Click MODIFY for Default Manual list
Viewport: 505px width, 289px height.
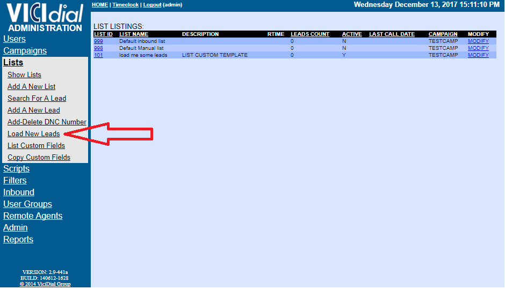[x=478, y=48]
